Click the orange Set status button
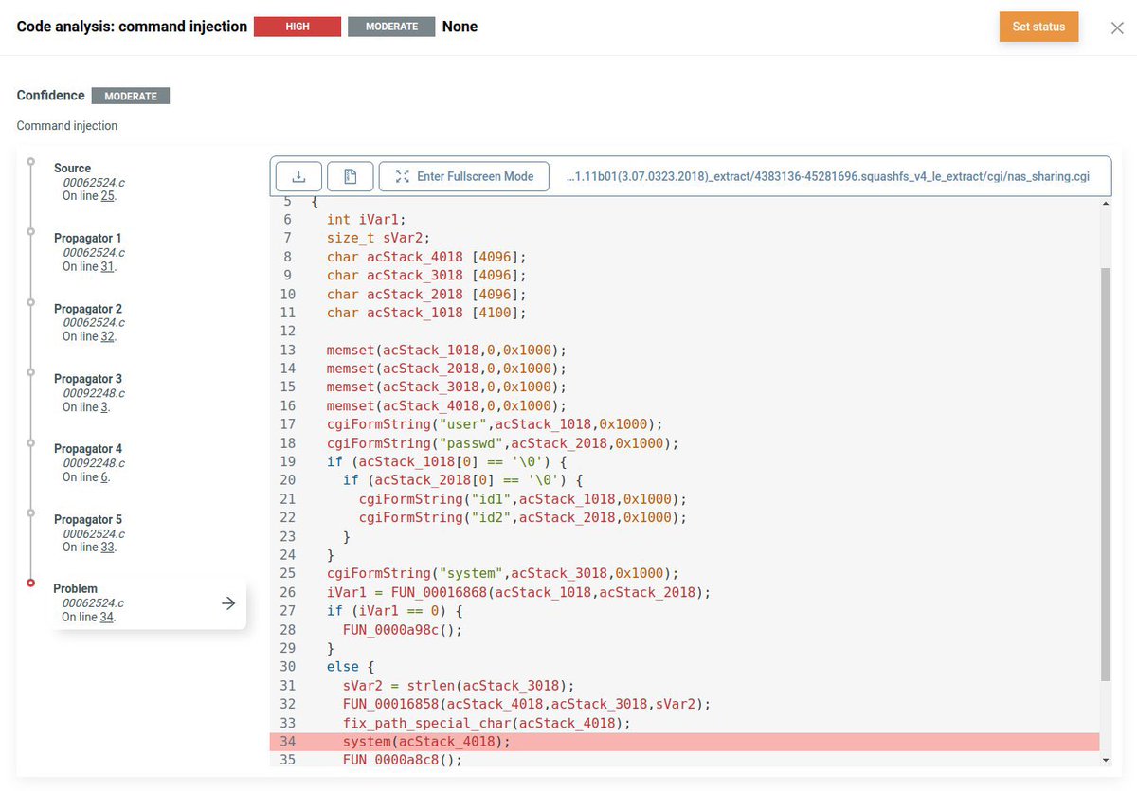 [x=1038, y=27]
